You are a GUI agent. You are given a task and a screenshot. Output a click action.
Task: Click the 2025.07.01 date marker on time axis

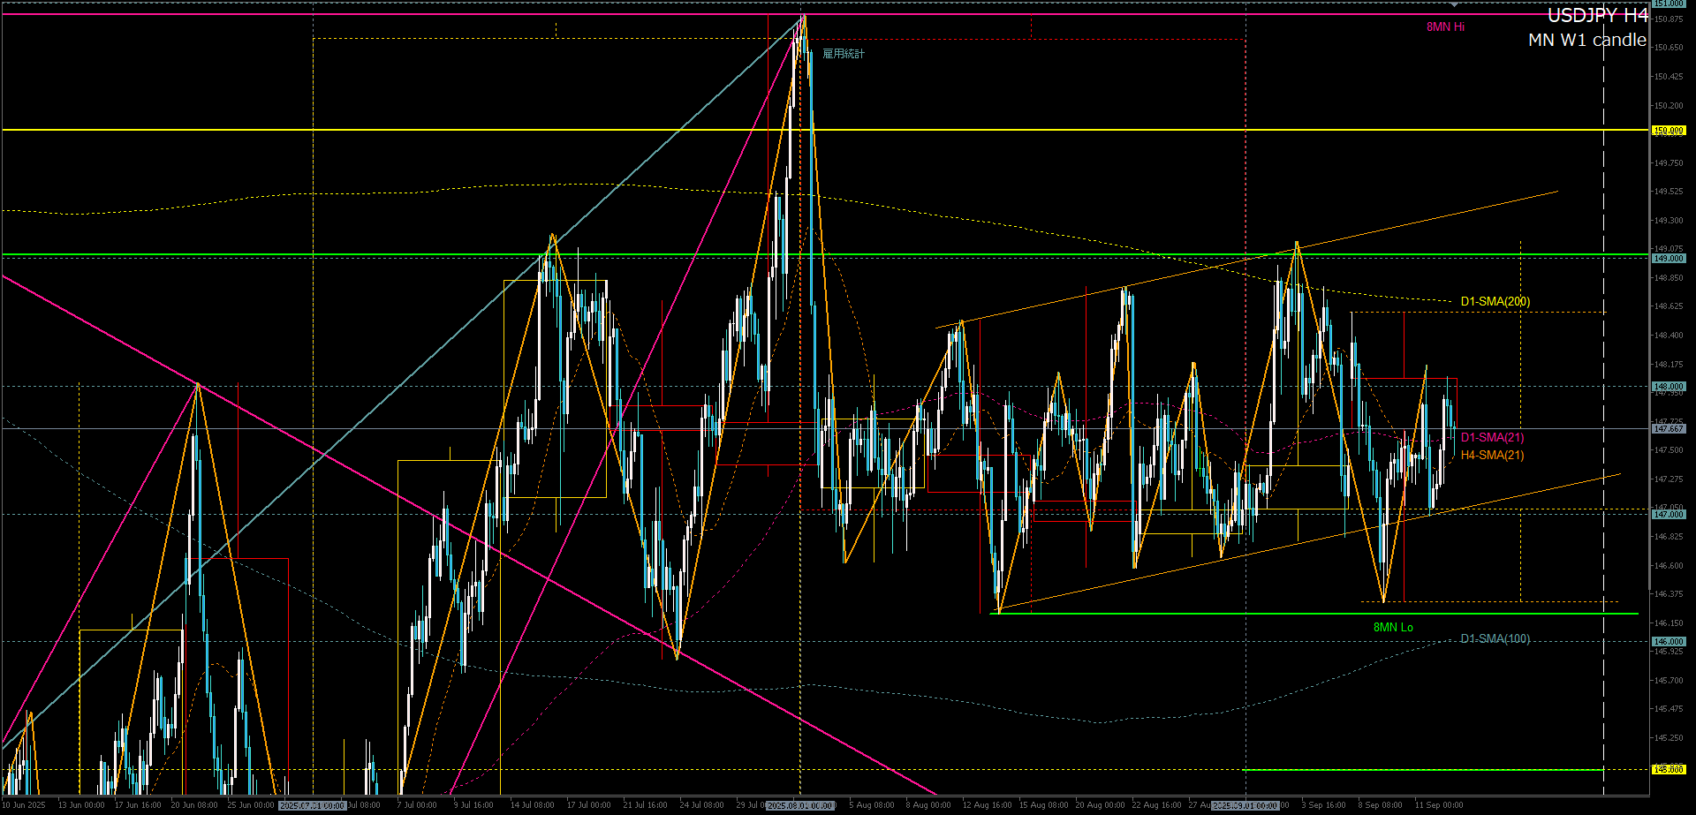click(312, 805)
